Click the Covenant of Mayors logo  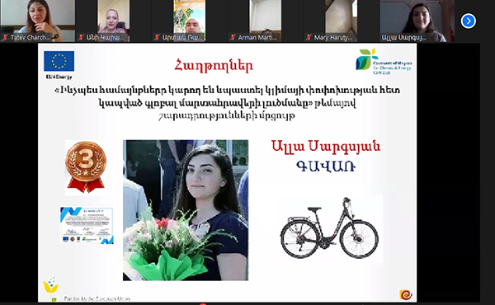coord(384,62)
